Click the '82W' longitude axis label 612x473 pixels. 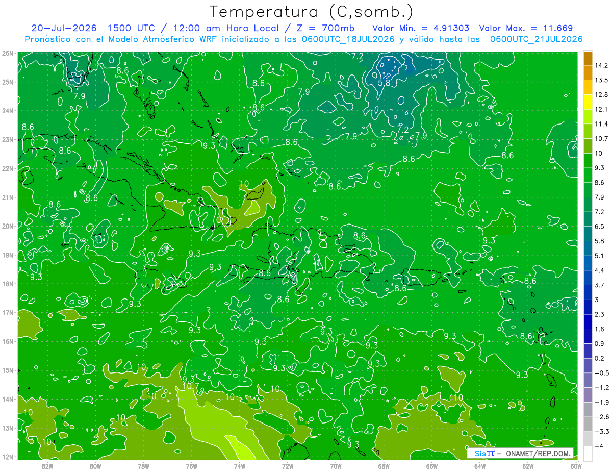coord(47,466)
